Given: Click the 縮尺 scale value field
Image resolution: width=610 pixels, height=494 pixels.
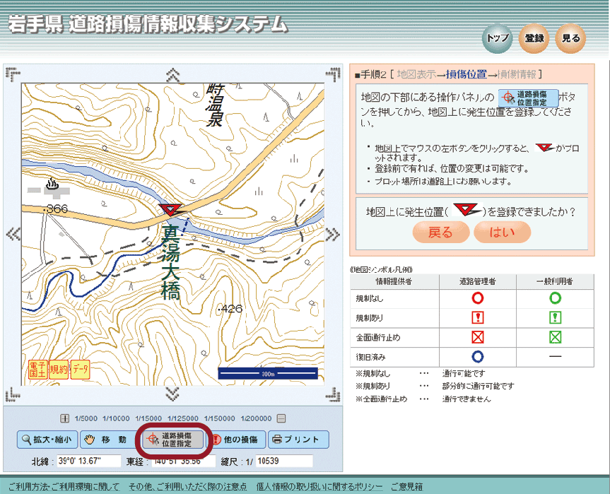Looking at the screenshot, I should click(284, 461).
